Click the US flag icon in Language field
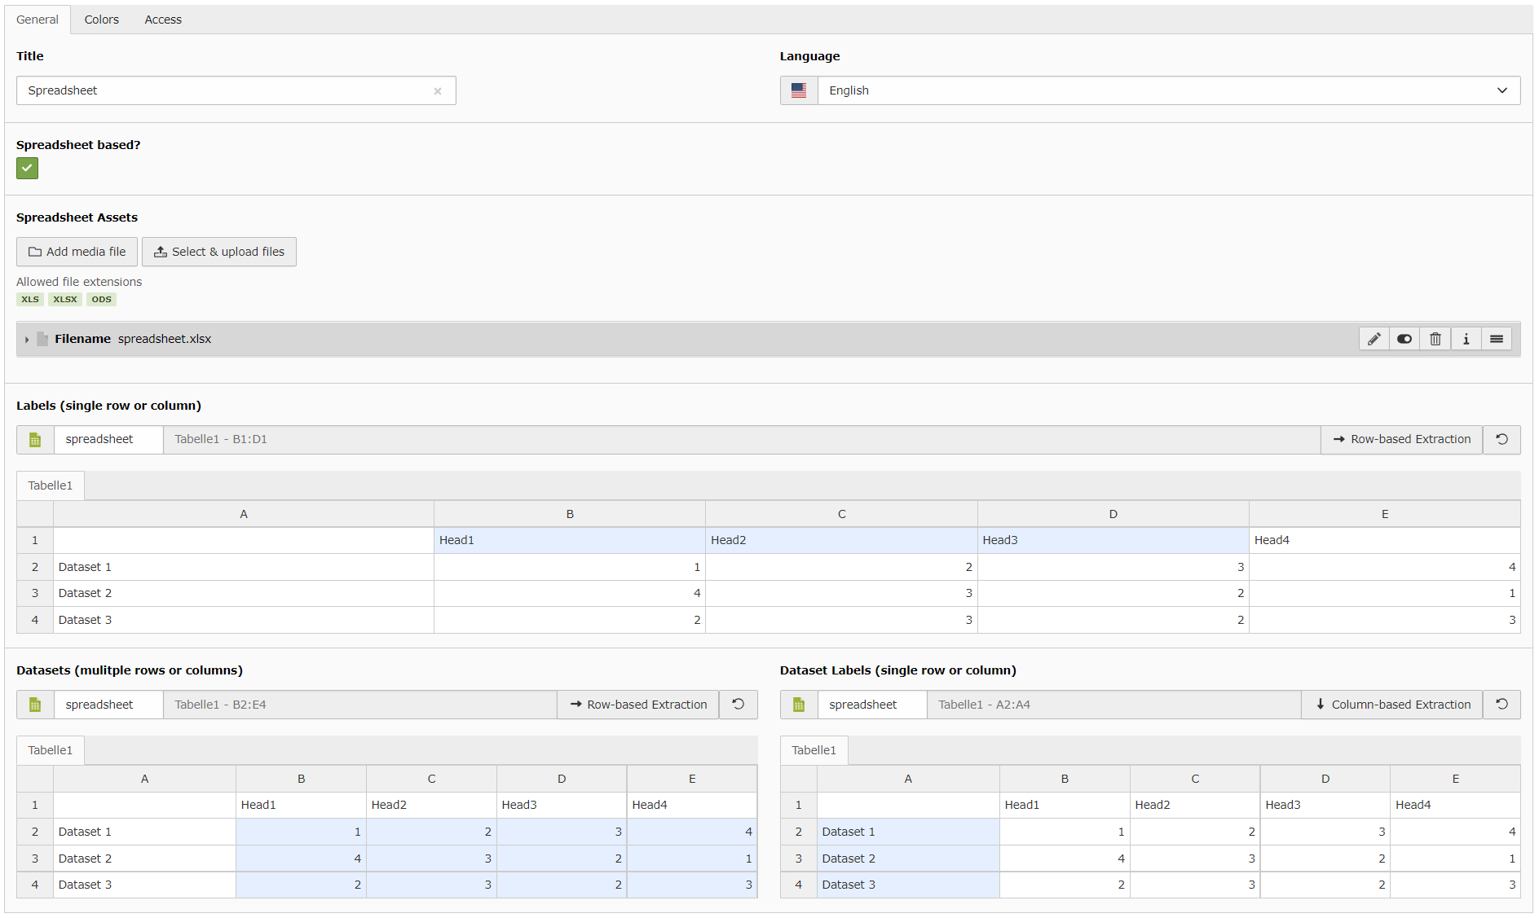Screen dimensions: 1539x918 (798, 90)
